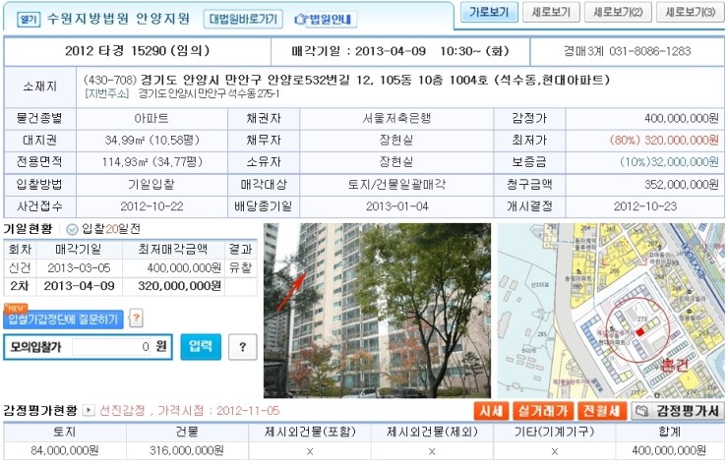The width and height of the screenshot is (728, 464).
Task: Click the 열기 icon beside the court name
Action: [x=29, y=20]
